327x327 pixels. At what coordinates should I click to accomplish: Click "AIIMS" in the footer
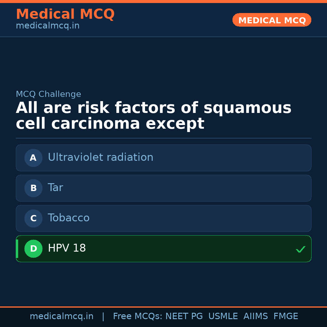pyautogui.click(x=256, y=316)
